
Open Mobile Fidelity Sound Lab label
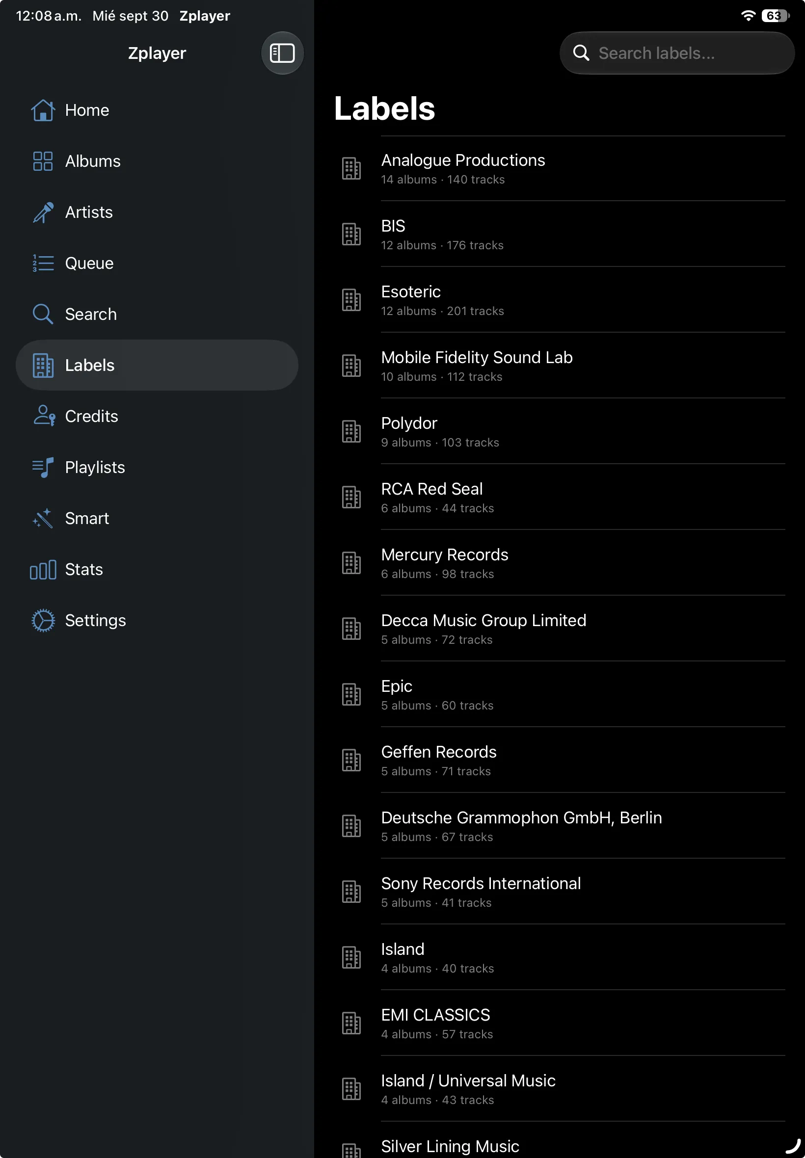(x=560, y=366)
